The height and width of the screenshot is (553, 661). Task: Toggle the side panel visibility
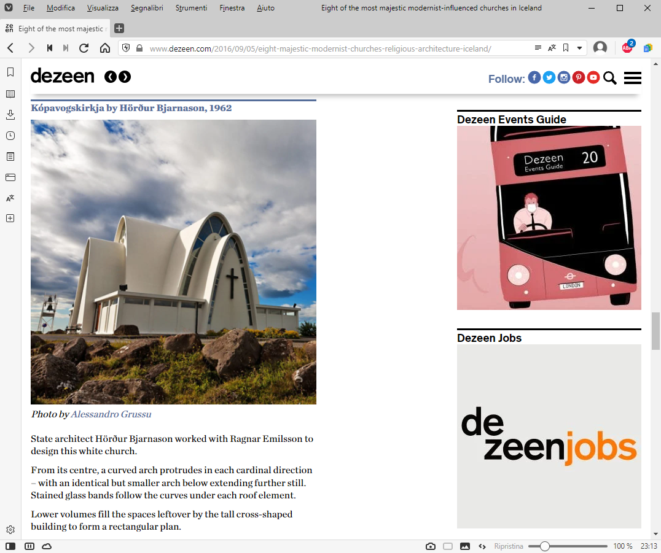10,546
